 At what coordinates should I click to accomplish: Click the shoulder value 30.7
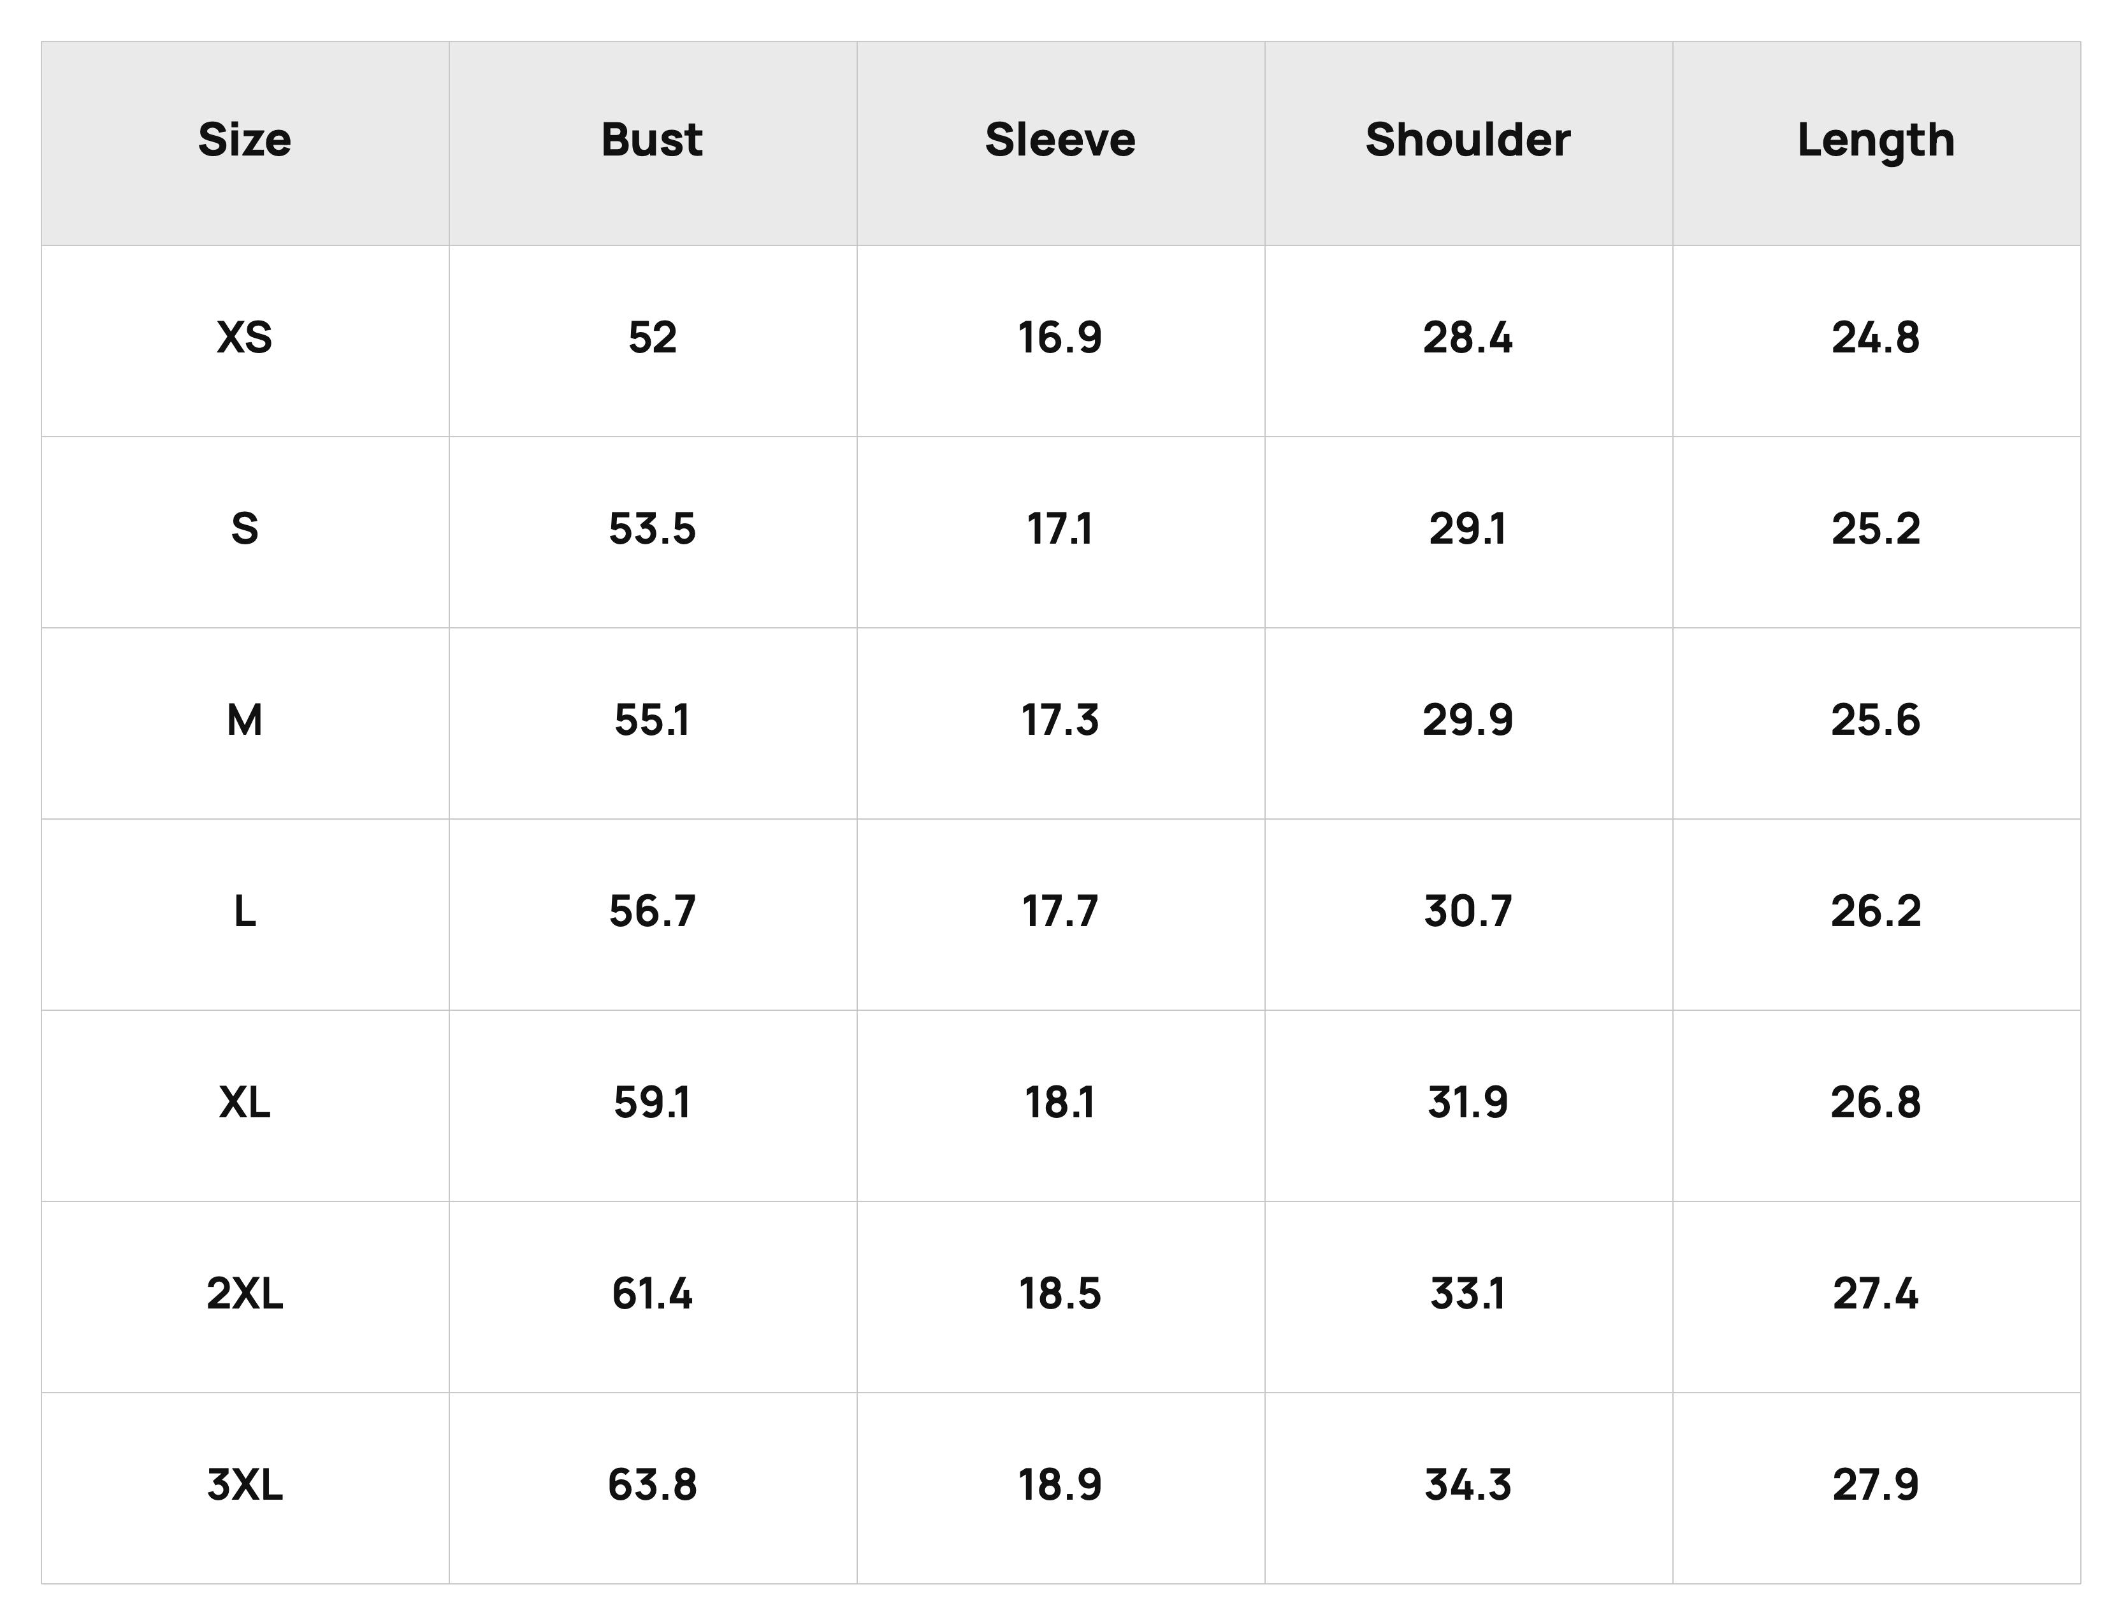1468,911
